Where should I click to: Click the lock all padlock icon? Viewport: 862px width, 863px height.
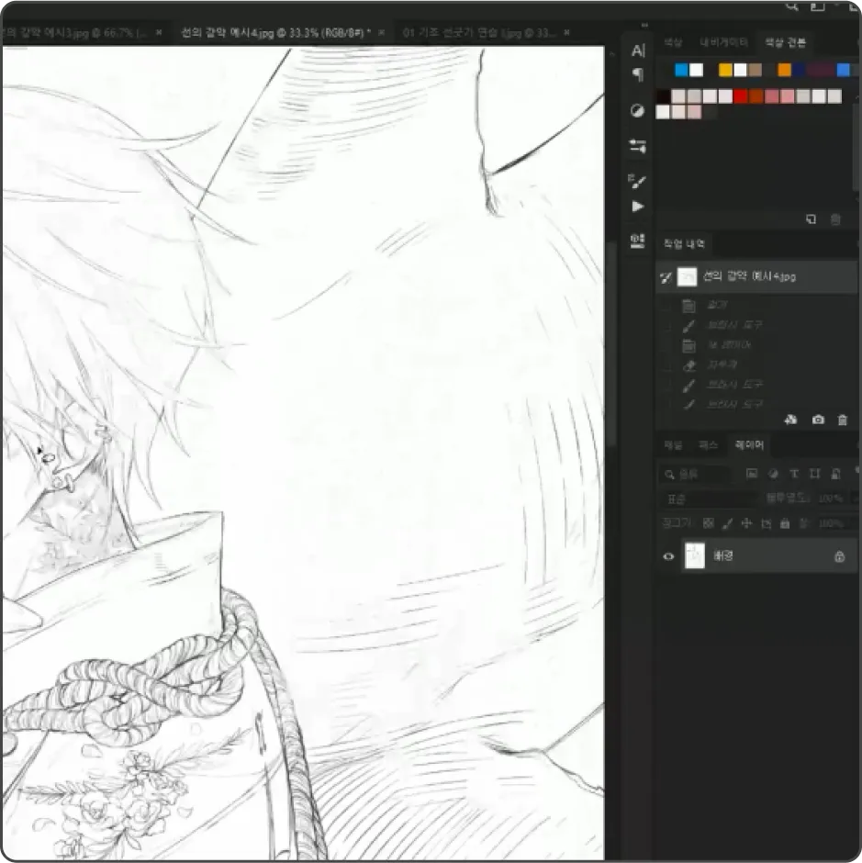(785, 523)
